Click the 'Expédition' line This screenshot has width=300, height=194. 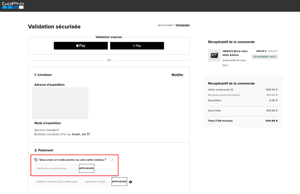(243, 100)
